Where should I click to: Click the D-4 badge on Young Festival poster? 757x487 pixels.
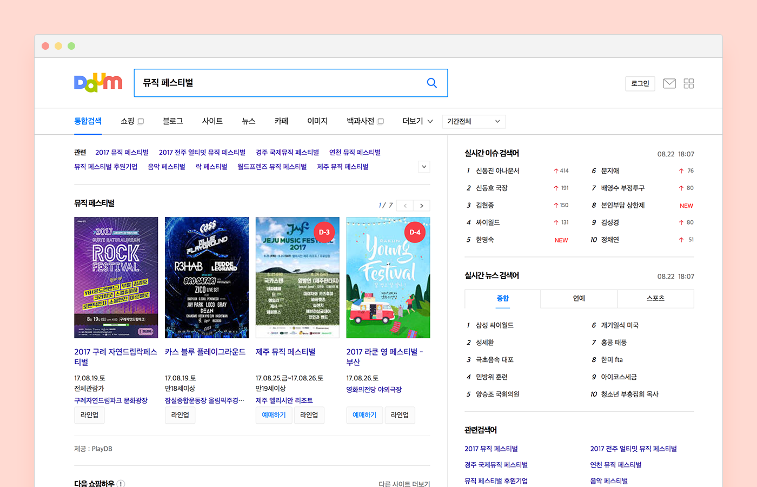point(415,232)
